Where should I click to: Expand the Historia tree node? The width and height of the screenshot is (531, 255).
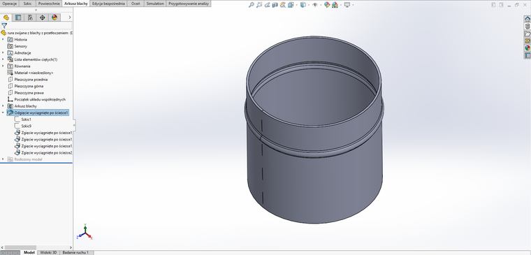[3, 40]
